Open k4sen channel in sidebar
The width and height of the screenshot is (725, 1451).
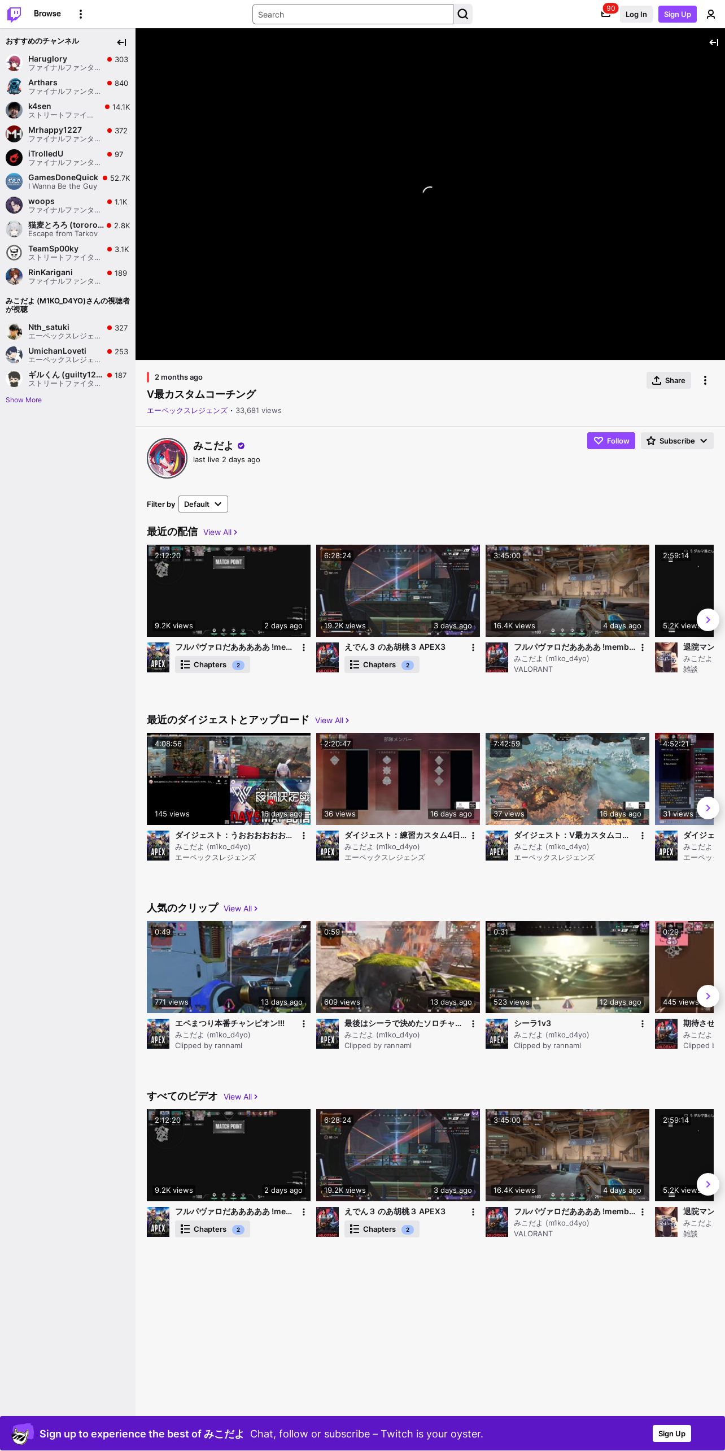(68, 110)
